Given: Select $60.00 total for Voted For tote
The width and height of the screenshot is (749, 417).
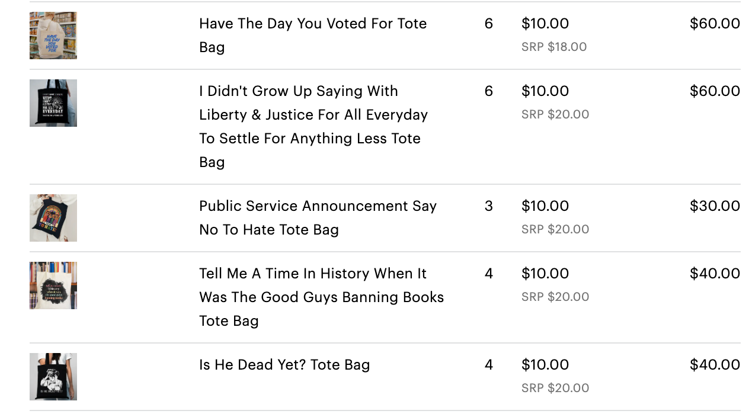Looking at the screenshot, I should [715, 24].
